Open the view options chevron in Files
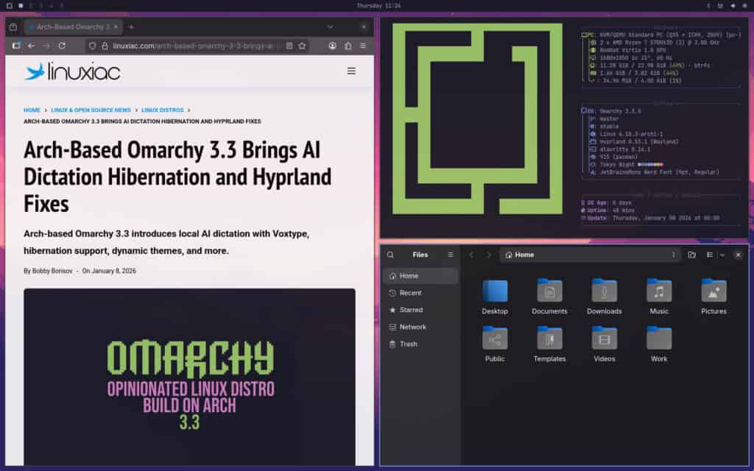 720,255
